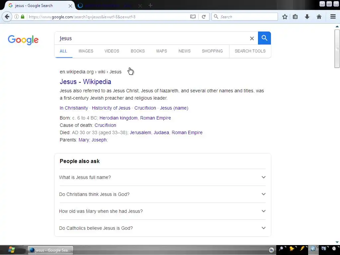Open the Jerusalem link
This screenshot has height=255, width=340.
click(140, 132)
